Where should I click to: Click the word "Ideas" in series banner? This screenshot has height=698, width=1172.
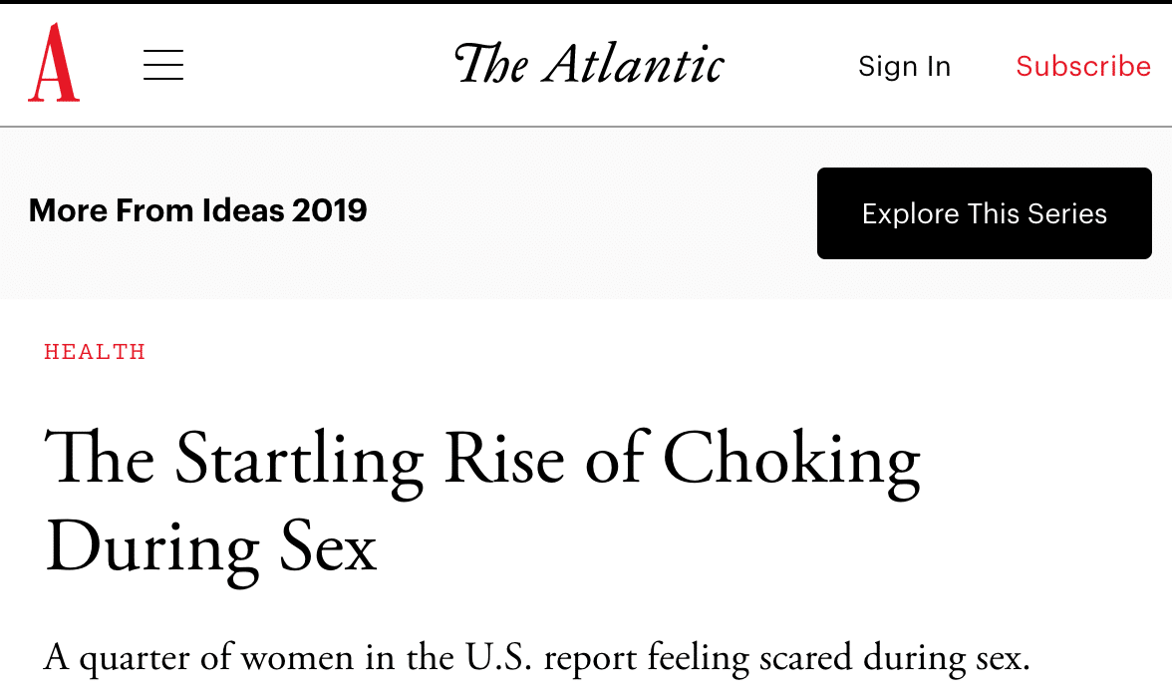(x=243, y=210)
